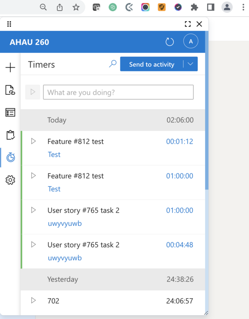Viewport: 249px width, 319px height.
Task: Open the Chrome extensions puzzle icon
Action: (194, 7)
